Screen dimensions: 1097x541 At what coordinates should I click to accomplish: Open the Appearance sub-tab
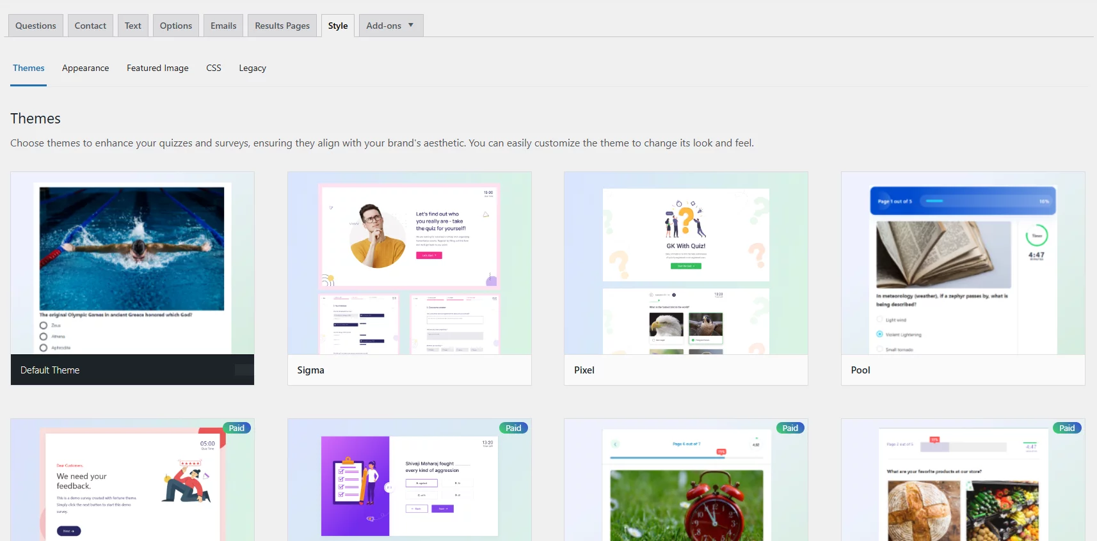[86, 68]
